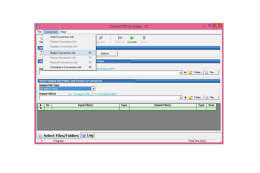The height and width of the screenshot is (173, 260).
Task: Browse the output File button
Action: (212, 97)
